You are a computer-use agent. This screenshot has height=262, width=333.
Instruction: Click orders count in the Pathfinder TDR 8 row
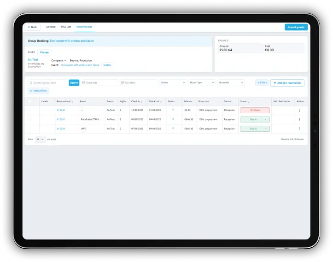coord(173,119)
